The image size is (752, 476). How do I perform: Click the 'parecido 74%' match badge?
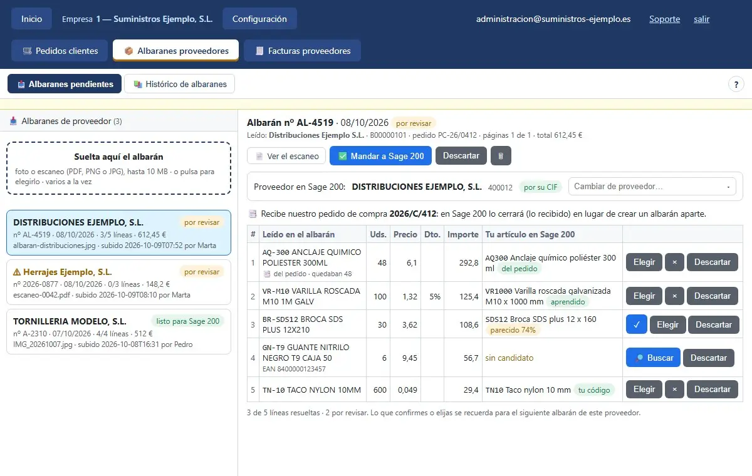coord(513,330)
